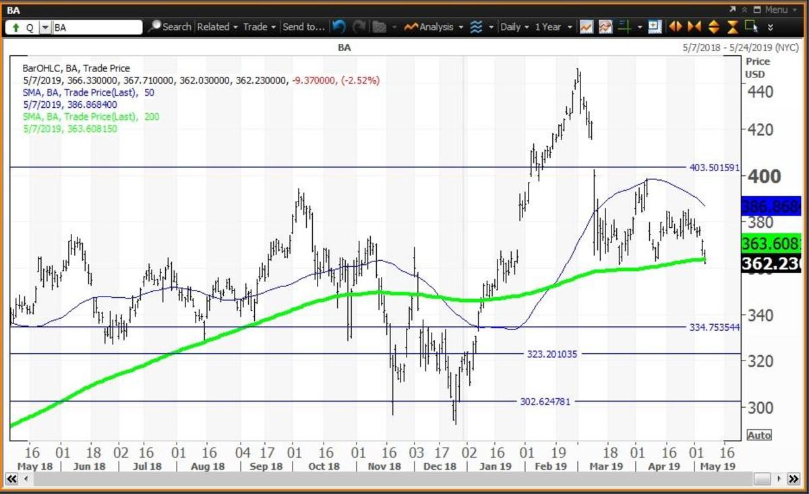Click the compress horizontally orange arrows icon

pyautogui.click(x=694, y=27)
